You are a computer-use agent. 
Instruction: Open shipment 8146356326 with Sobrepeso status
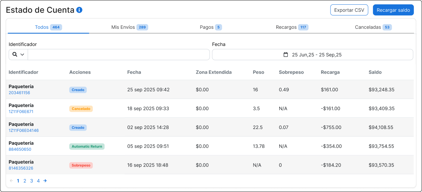coord(21,168)
